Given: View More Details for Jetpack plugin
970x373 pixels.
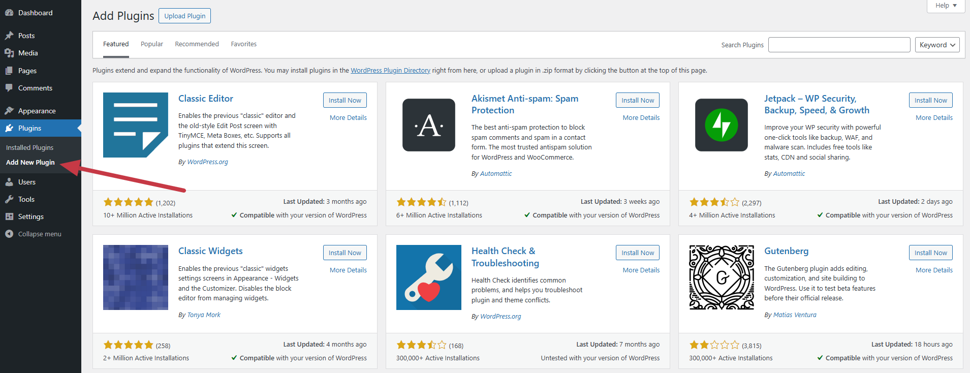Looking at the screenshot, I should (x=934, y=117).
